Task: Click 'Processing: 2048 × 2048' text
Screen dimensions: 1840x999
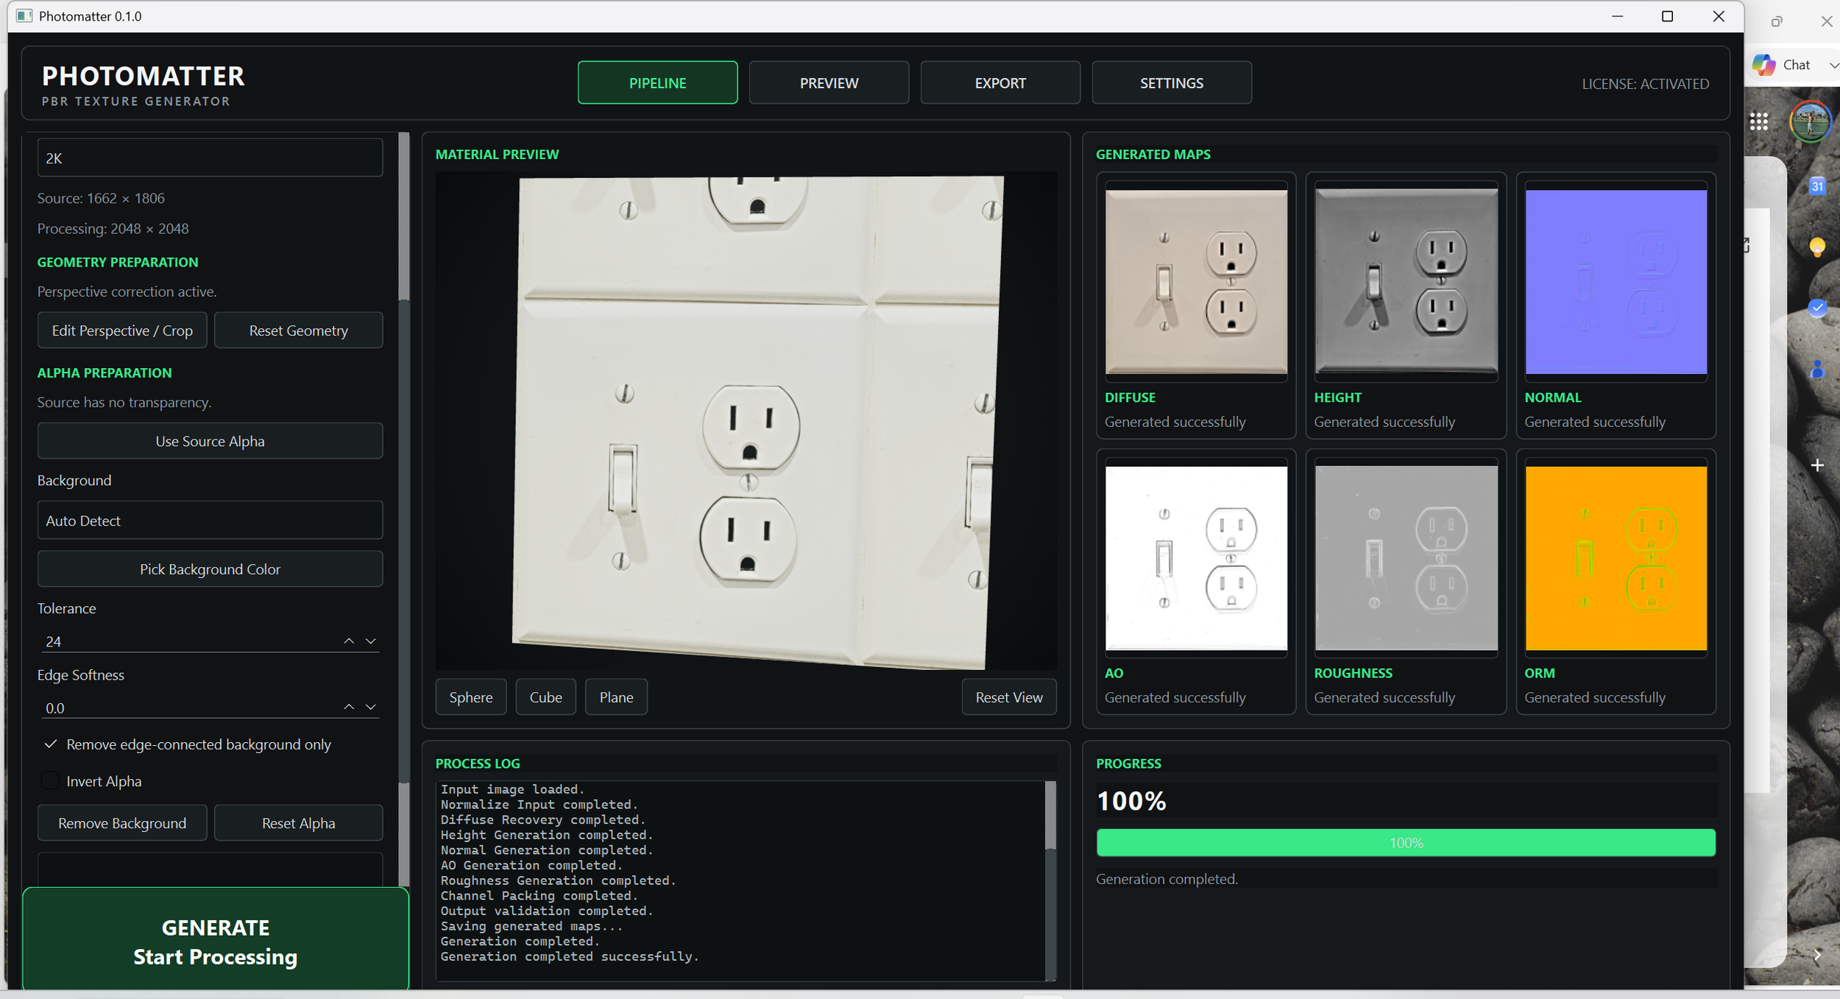Action: (113, 228)
